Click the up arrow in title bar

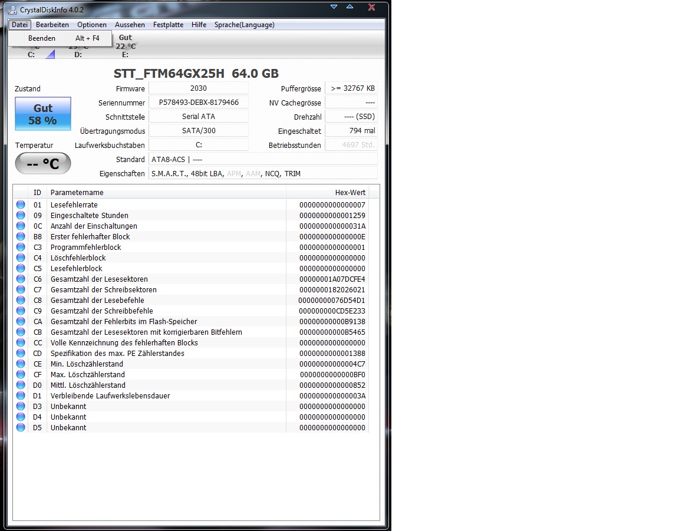(350, 6)
